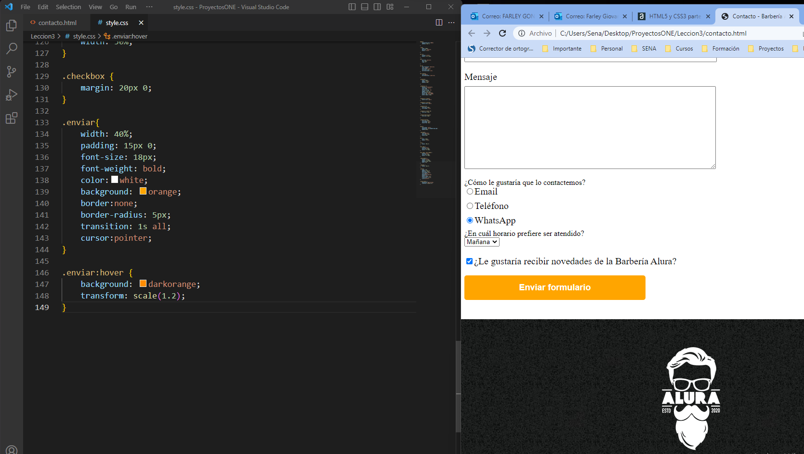Close the style.css editor tab
This screenshot has height=454, width=804.
[141, 23]
